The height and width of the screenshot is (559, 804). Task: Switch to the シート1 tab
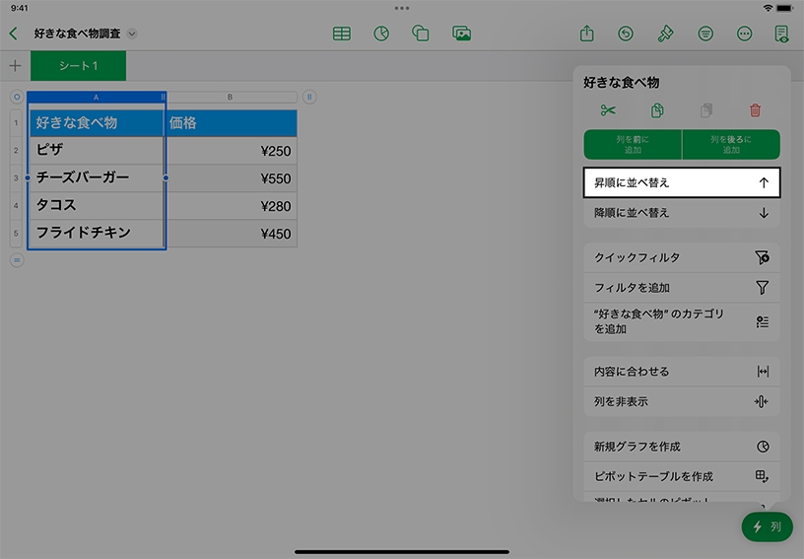pyautogui.click(x=78, y=66)
